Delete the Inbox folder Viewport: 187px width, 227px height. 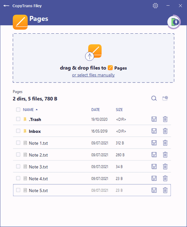click(165, 131)
